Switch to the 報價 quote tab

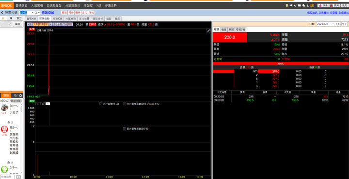coord(217,29)
